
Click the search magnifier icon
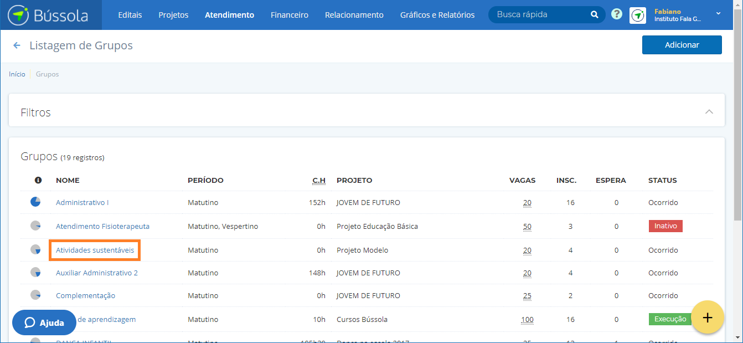pos(594,15)
